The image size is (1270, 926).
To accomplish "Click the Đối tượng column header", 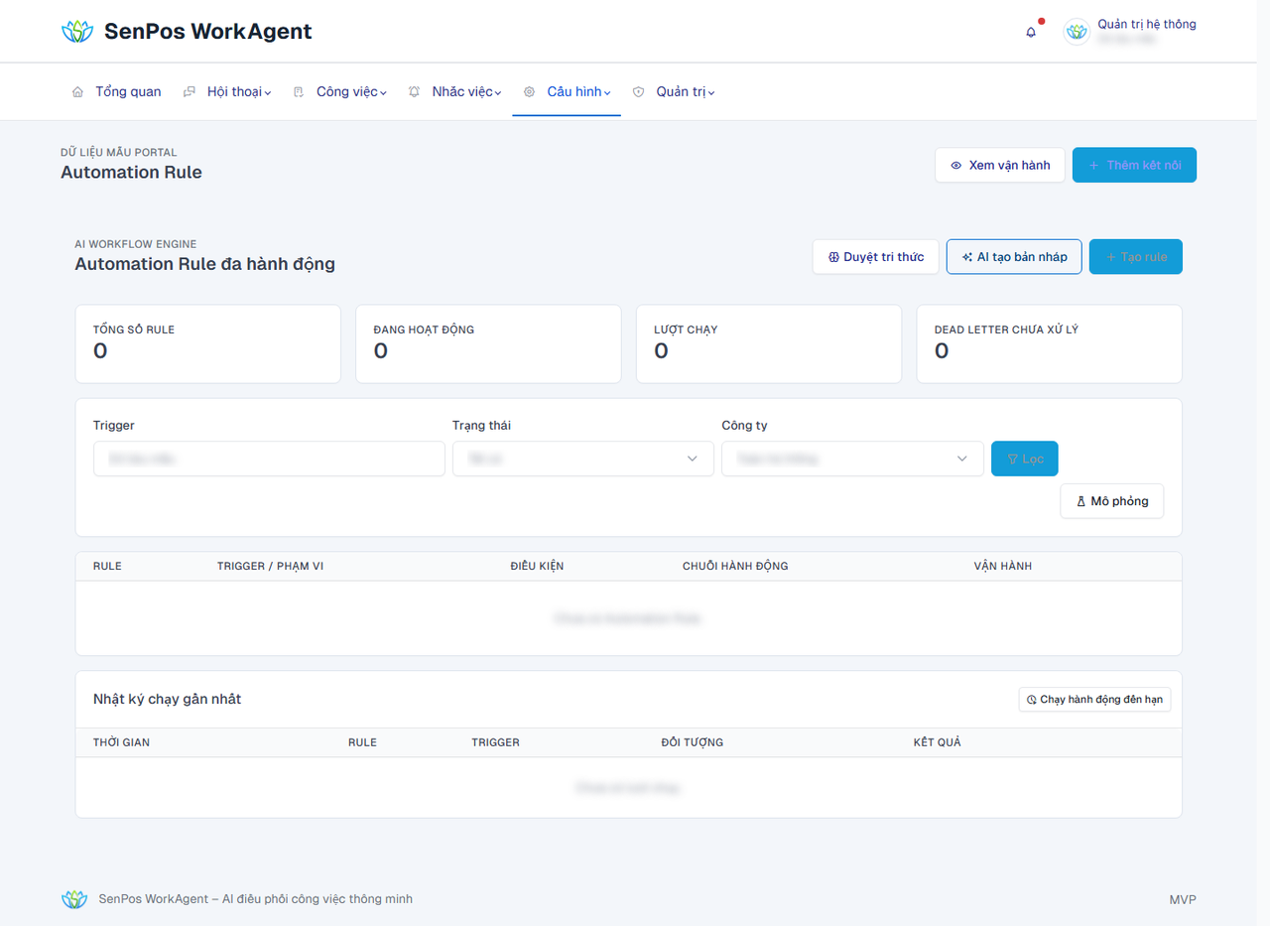I will coord(693,743).
